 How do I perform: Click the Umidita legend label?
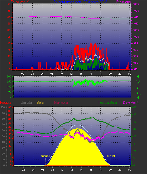tap(26, 103)
